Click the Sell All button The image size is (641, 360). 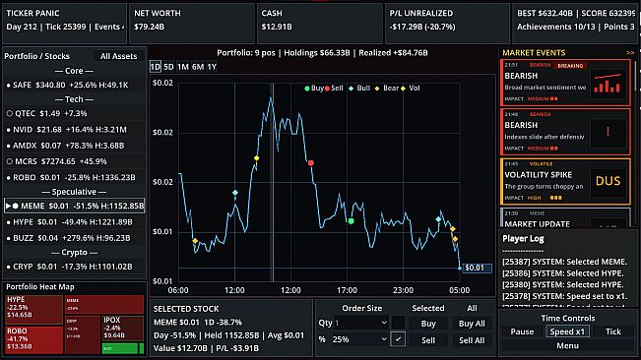pyautogui.click(x=472, y=340)
